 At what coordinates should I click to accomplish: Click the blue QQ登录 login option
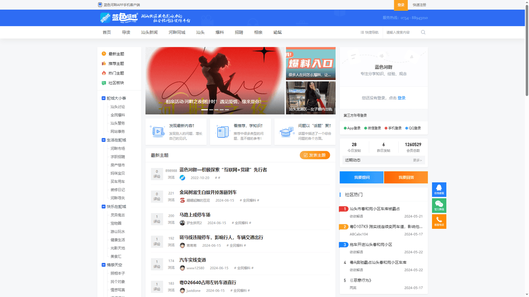pos(413,128)
